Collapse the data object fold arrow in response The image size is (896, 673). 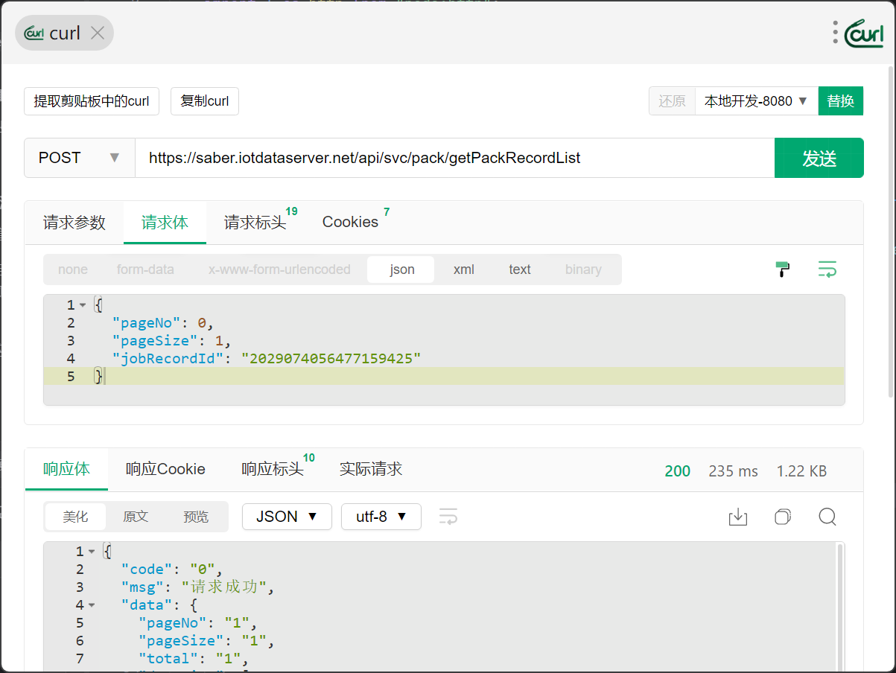coord(92,605)
